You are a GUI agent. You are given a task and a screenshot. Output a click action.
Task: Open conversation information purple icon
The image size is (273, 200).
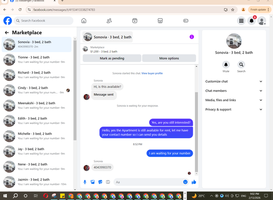click(192, 37)
